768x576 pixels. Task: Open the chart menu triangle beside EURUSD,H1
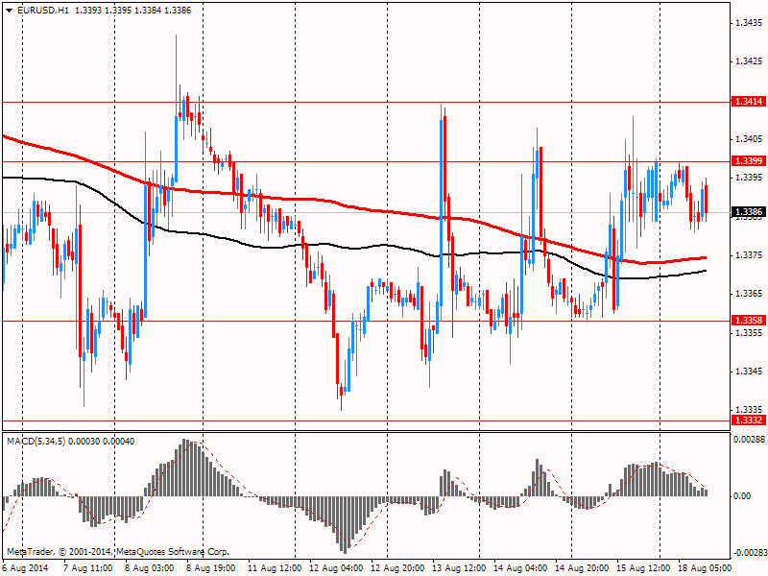pyautogui.click(x=9, y=10)
